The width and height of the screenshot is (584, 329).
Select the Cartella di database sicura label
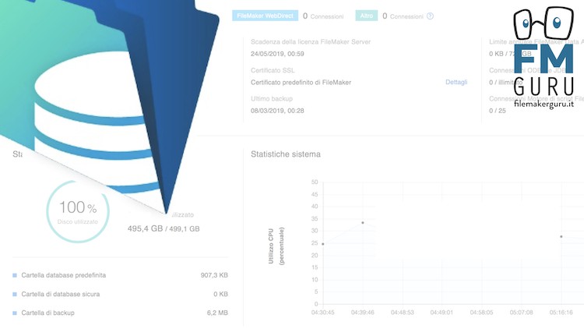60,295
